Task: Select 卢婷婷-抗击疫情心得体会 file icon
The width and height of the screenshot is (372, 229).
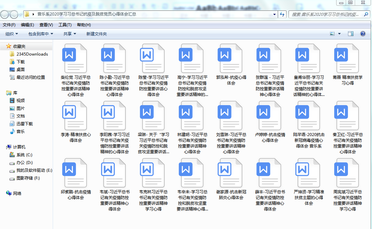Action: (269, 116)
